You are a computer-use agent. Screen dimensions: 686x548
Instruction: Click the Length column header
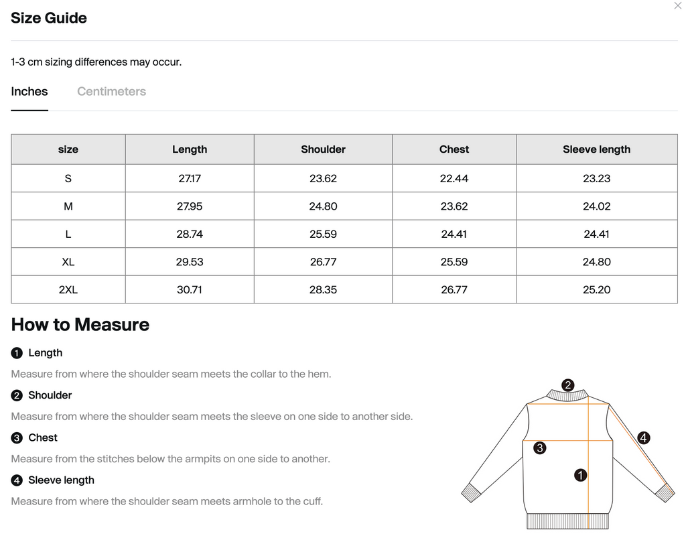pos(190,149)
